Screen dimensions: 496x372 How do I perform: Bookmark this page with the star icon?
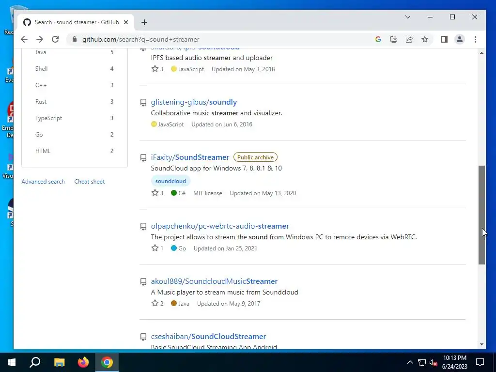pos(424,39)
